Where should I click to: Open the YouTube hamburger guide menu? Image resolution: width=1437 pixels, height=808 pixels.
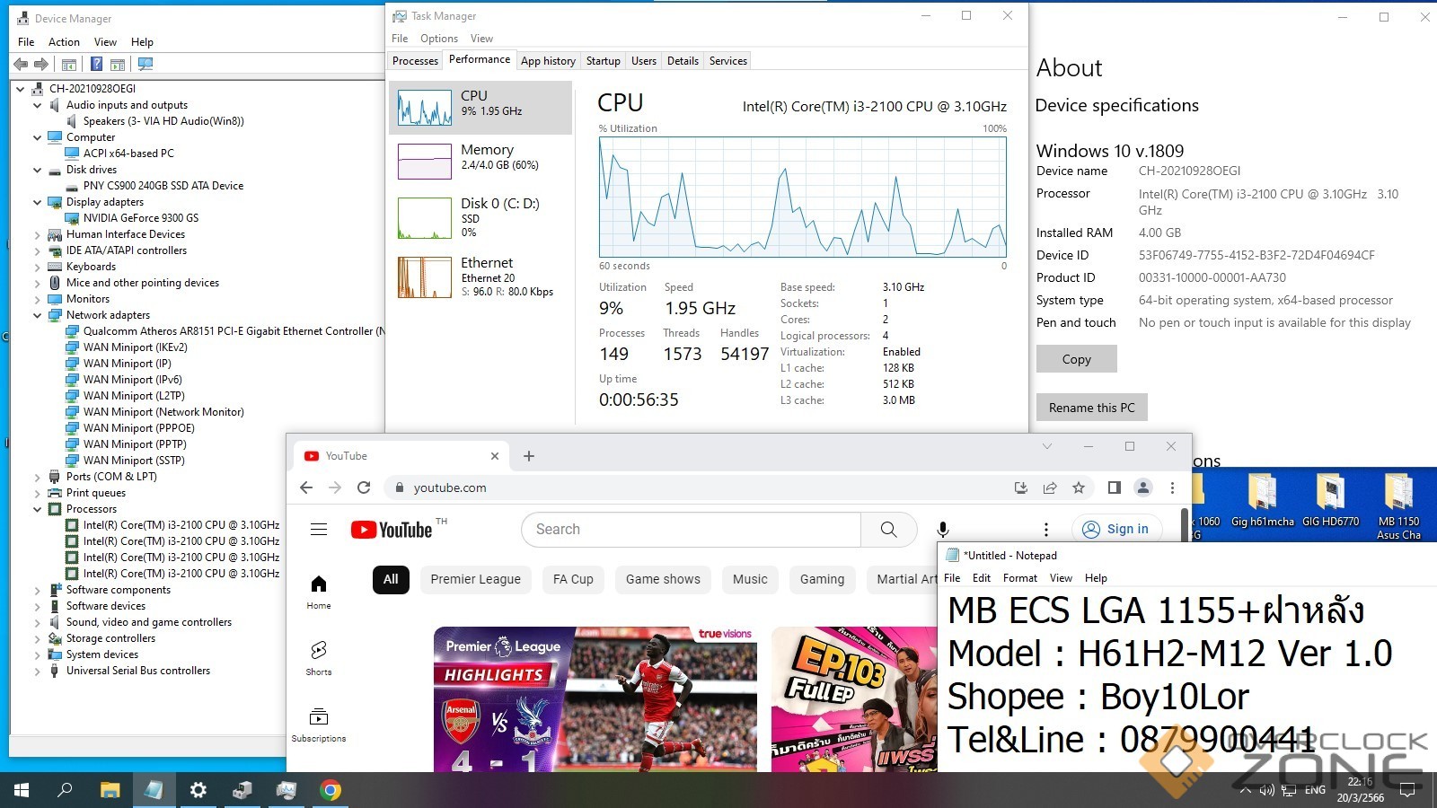click(319, 530)
